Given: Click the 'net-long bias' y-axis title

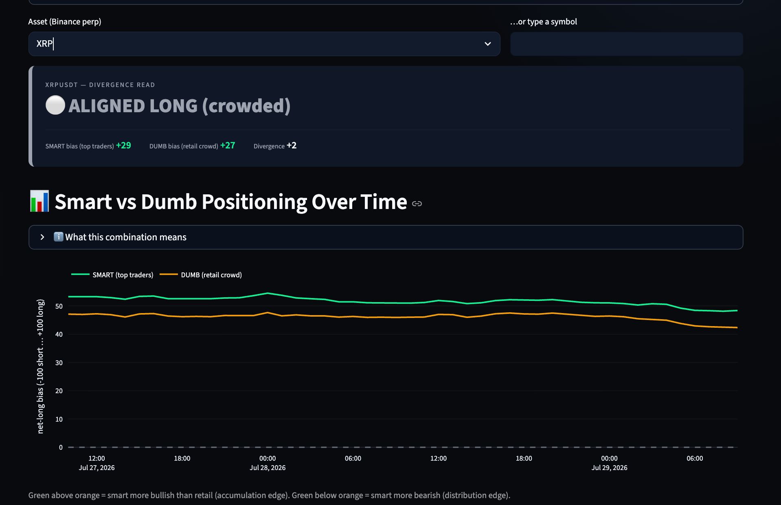Looking at the screenshot, I should point(40,366).
